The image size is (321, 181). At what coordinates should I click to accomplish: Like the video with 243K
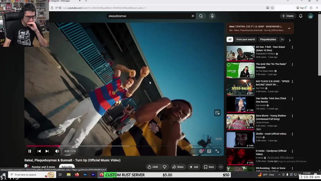click(153, 167)
